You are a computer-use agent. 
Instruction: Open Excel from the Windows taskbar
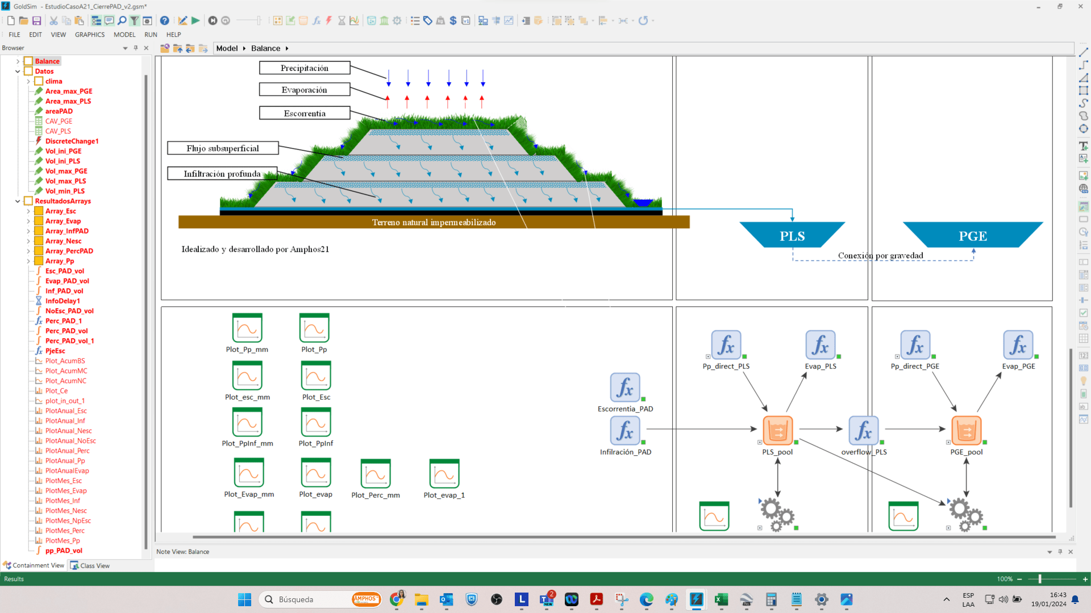coord(722,599)
